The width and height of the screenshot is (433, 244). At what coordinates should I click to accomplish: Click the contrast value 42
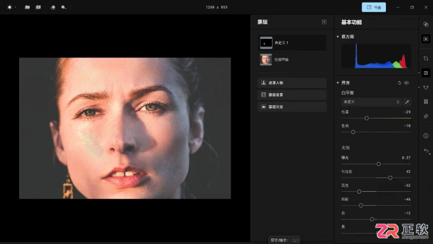(x=408, y=171)
